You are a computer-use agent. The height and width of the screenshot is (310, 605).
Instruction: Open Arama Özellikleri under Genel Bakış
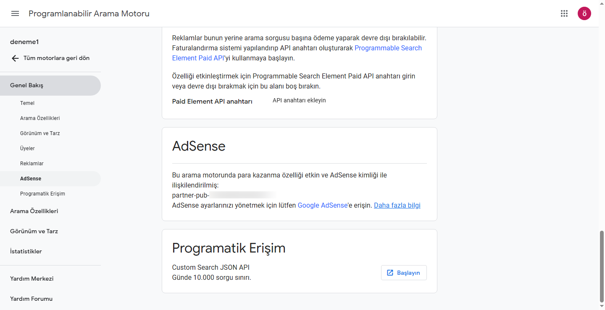[x=40, y=118]
